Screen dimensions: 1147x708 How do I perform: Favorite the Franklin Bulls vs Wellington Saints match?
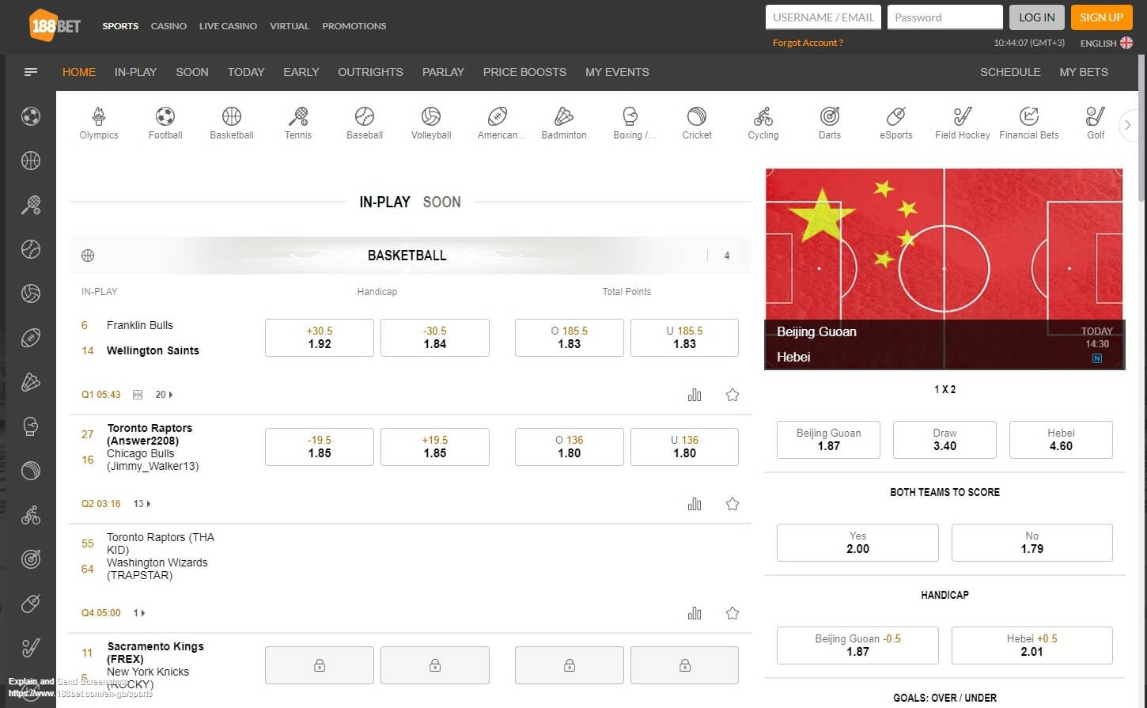tap(732, 395)
